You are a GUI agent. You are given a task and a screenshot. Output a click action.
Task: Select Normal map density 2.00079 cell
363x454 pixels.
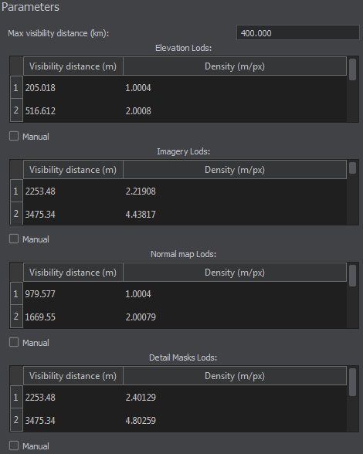coord(235,317)
